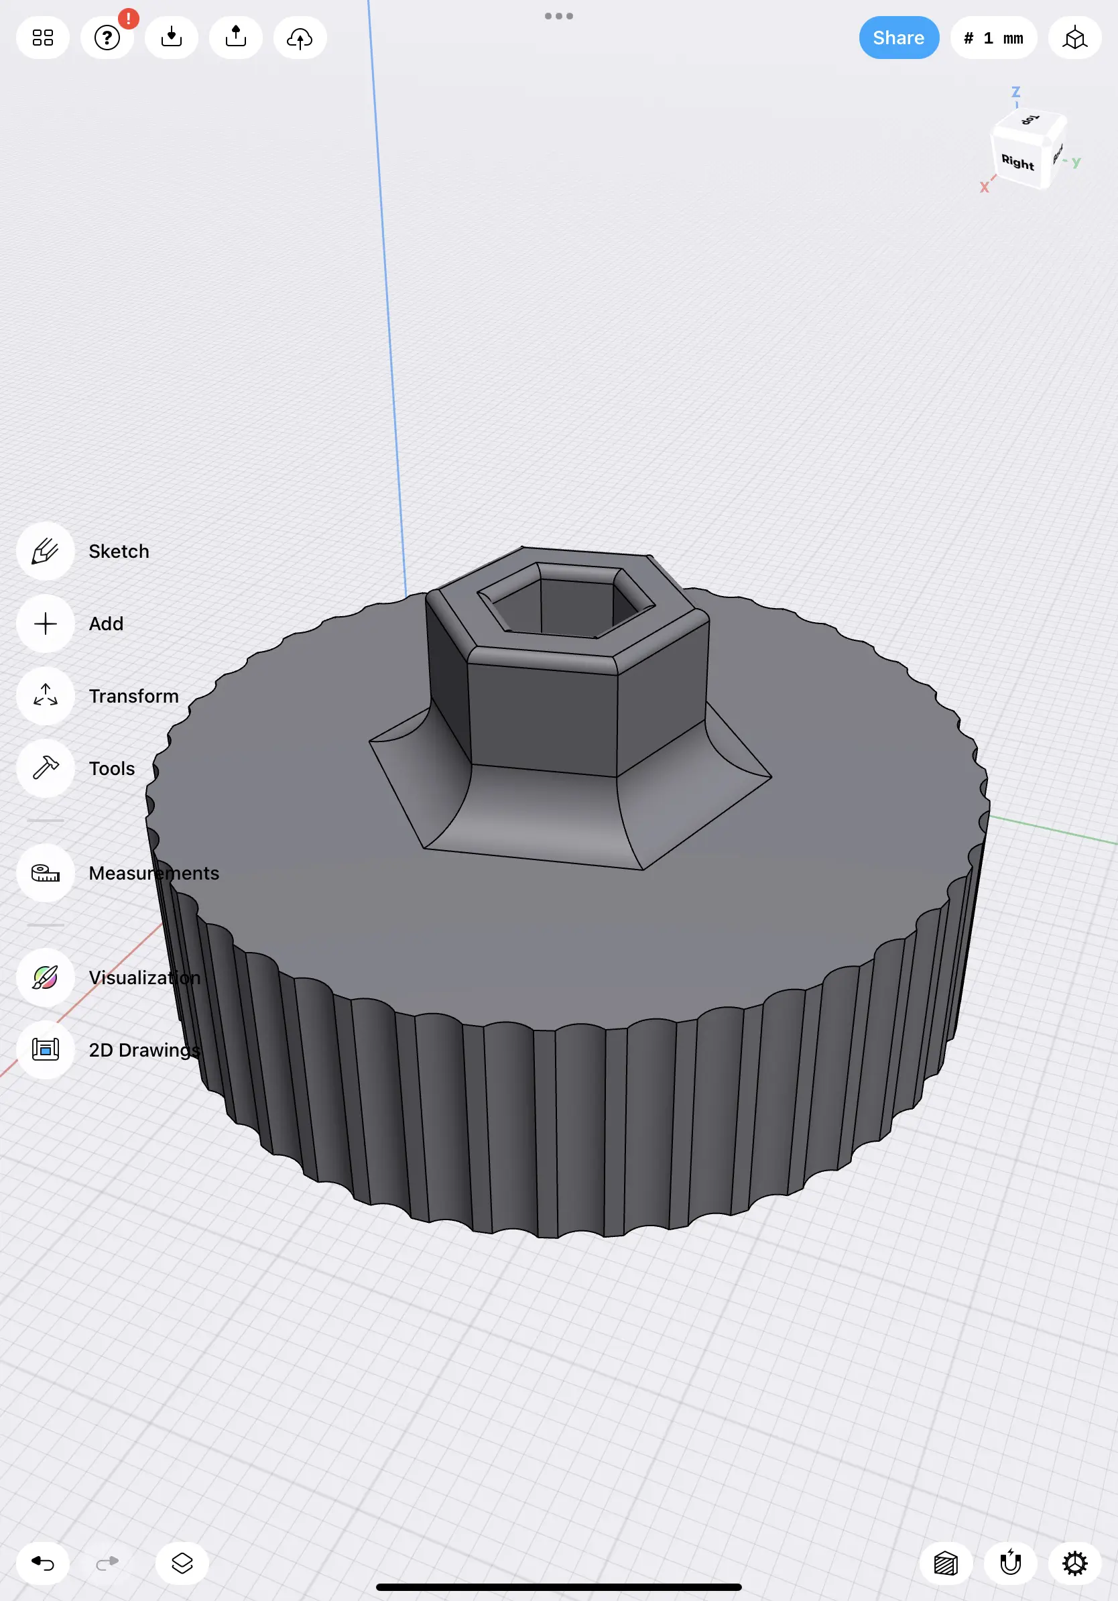
Task: Click the Right face of orientation cube
Action: [1017, 162]
